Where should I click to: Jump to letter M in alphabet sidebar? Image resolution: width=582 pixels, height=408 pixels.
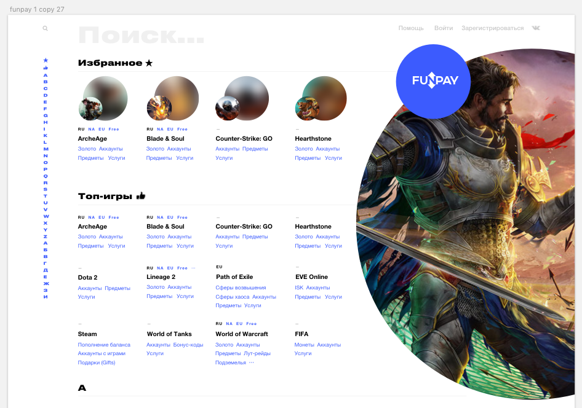pos(46,149)
